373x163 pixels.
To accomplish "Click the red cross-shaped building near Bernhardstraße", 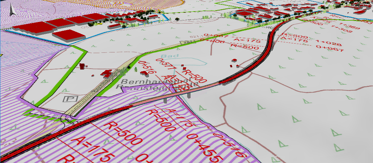I will (x=108, y=73).
